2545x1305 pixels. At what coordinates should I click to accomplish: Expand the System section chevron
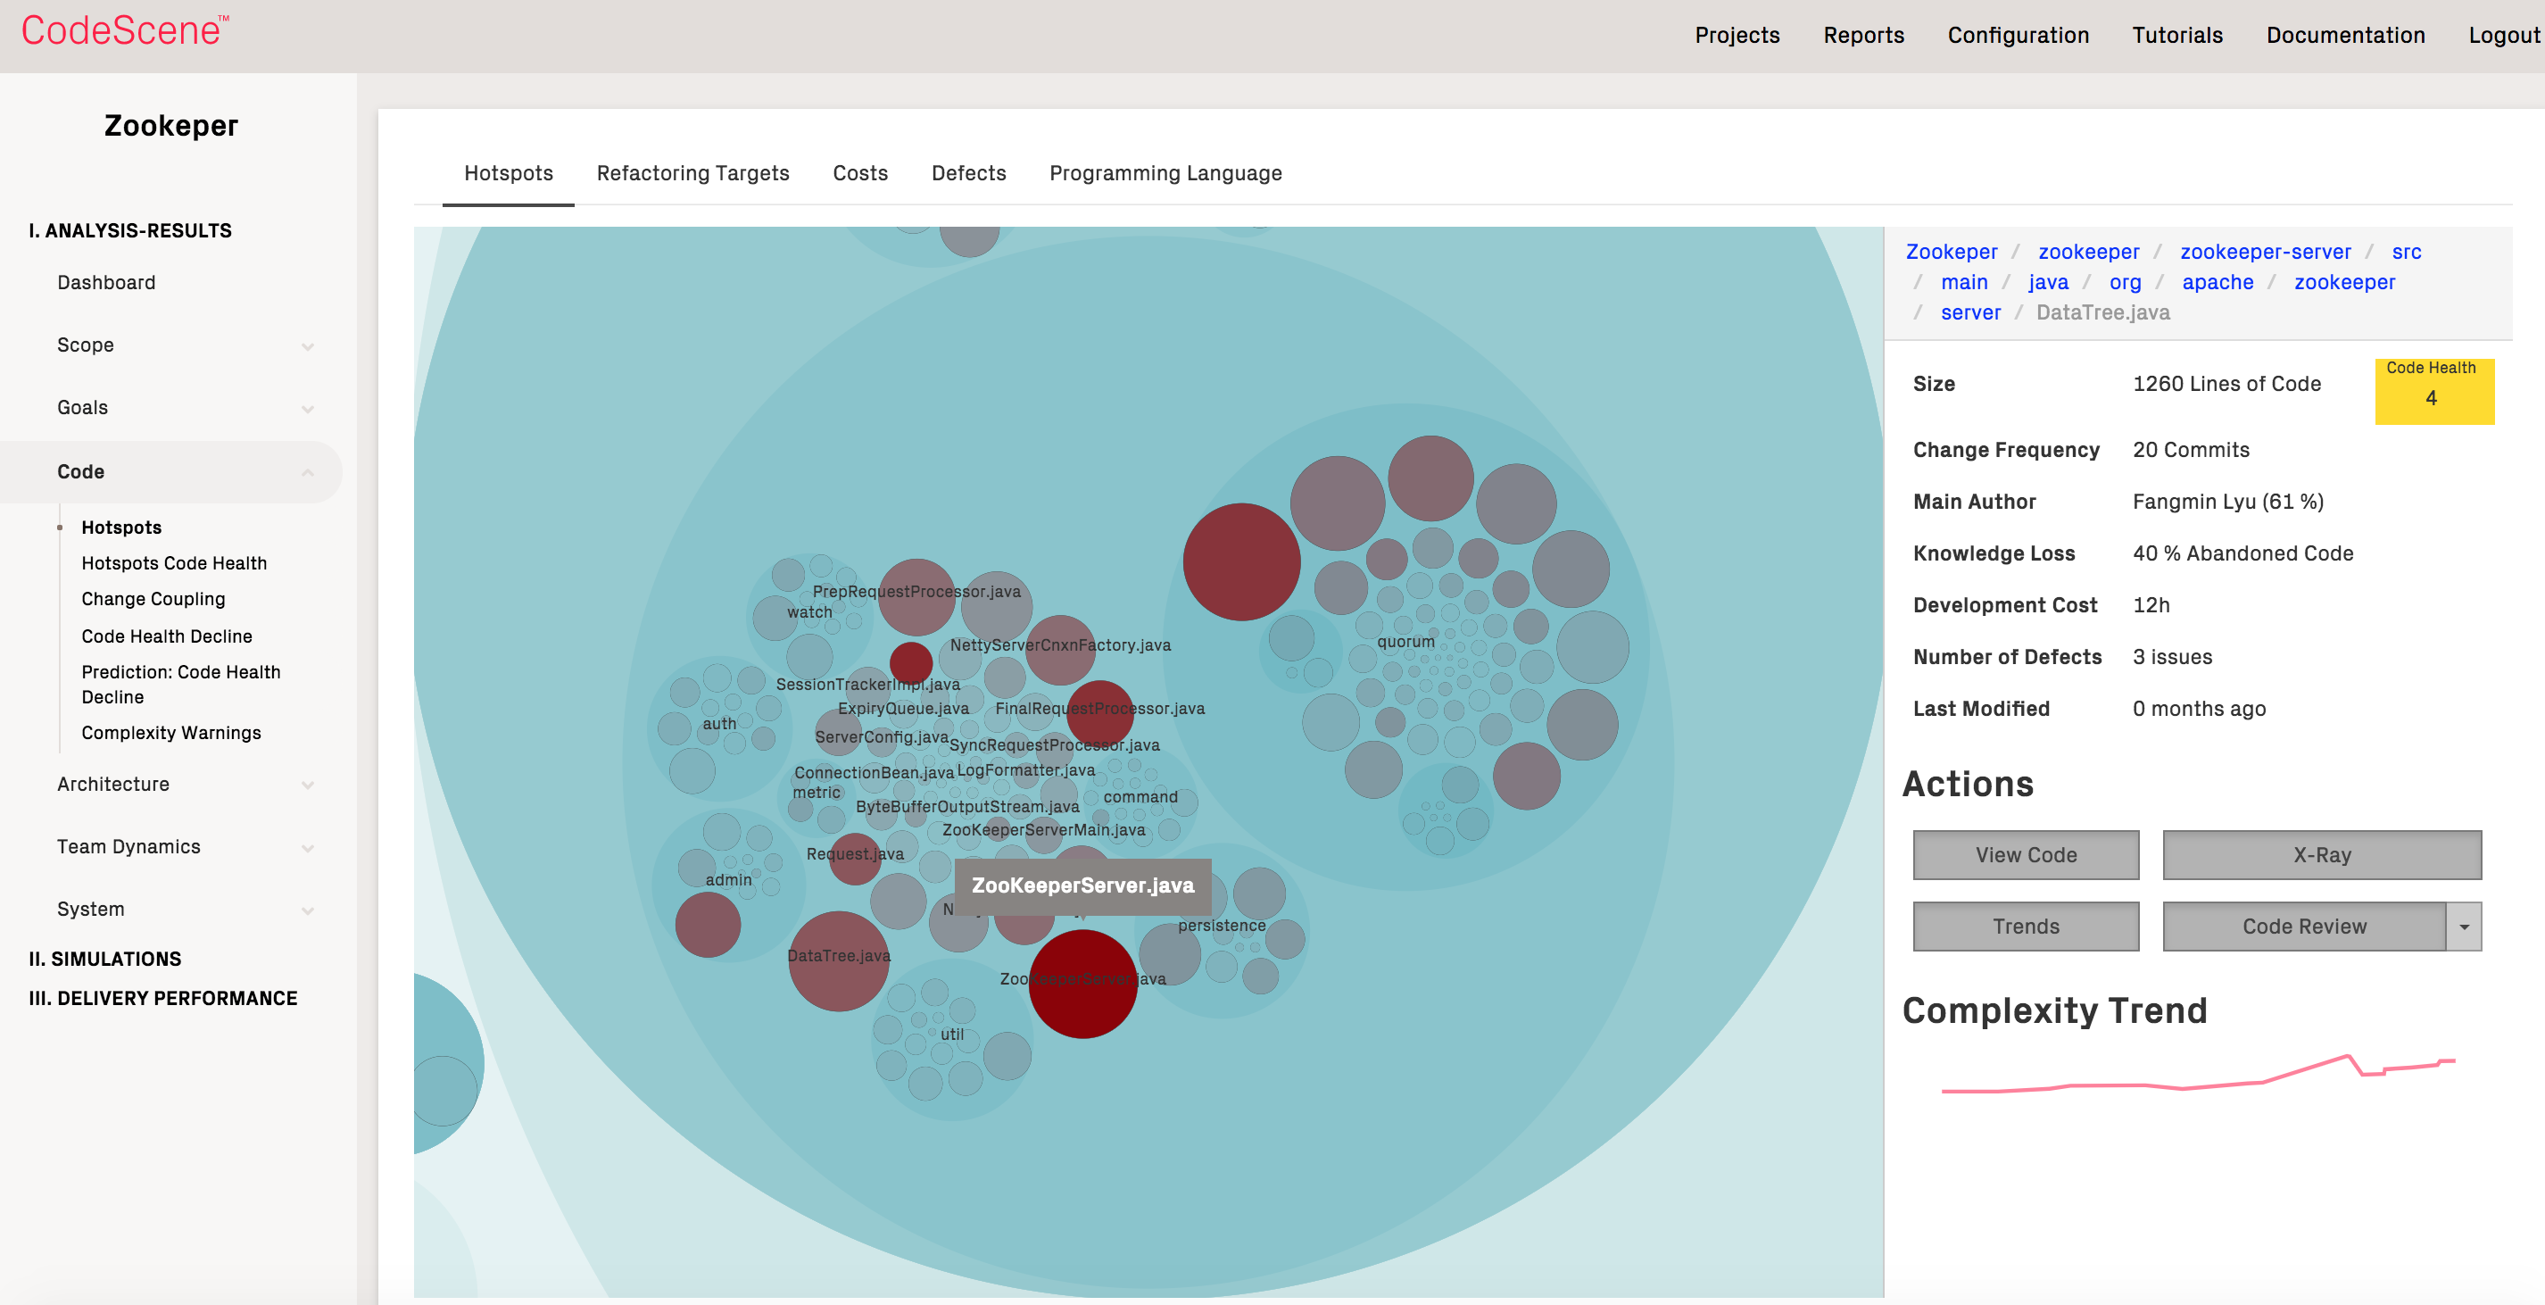coord(307,910)
